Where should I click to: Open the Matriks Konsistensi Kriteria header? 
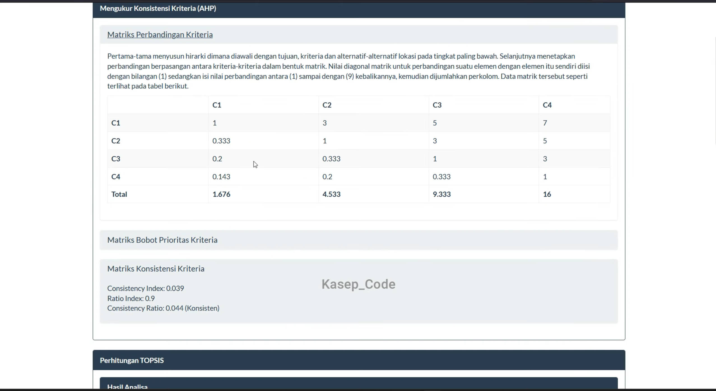156,269
